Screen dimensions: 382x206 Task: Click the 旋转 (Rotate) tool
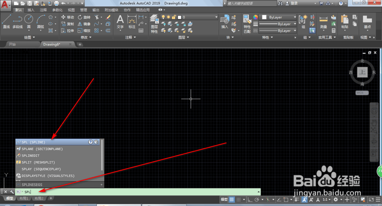tap(84, 17)
